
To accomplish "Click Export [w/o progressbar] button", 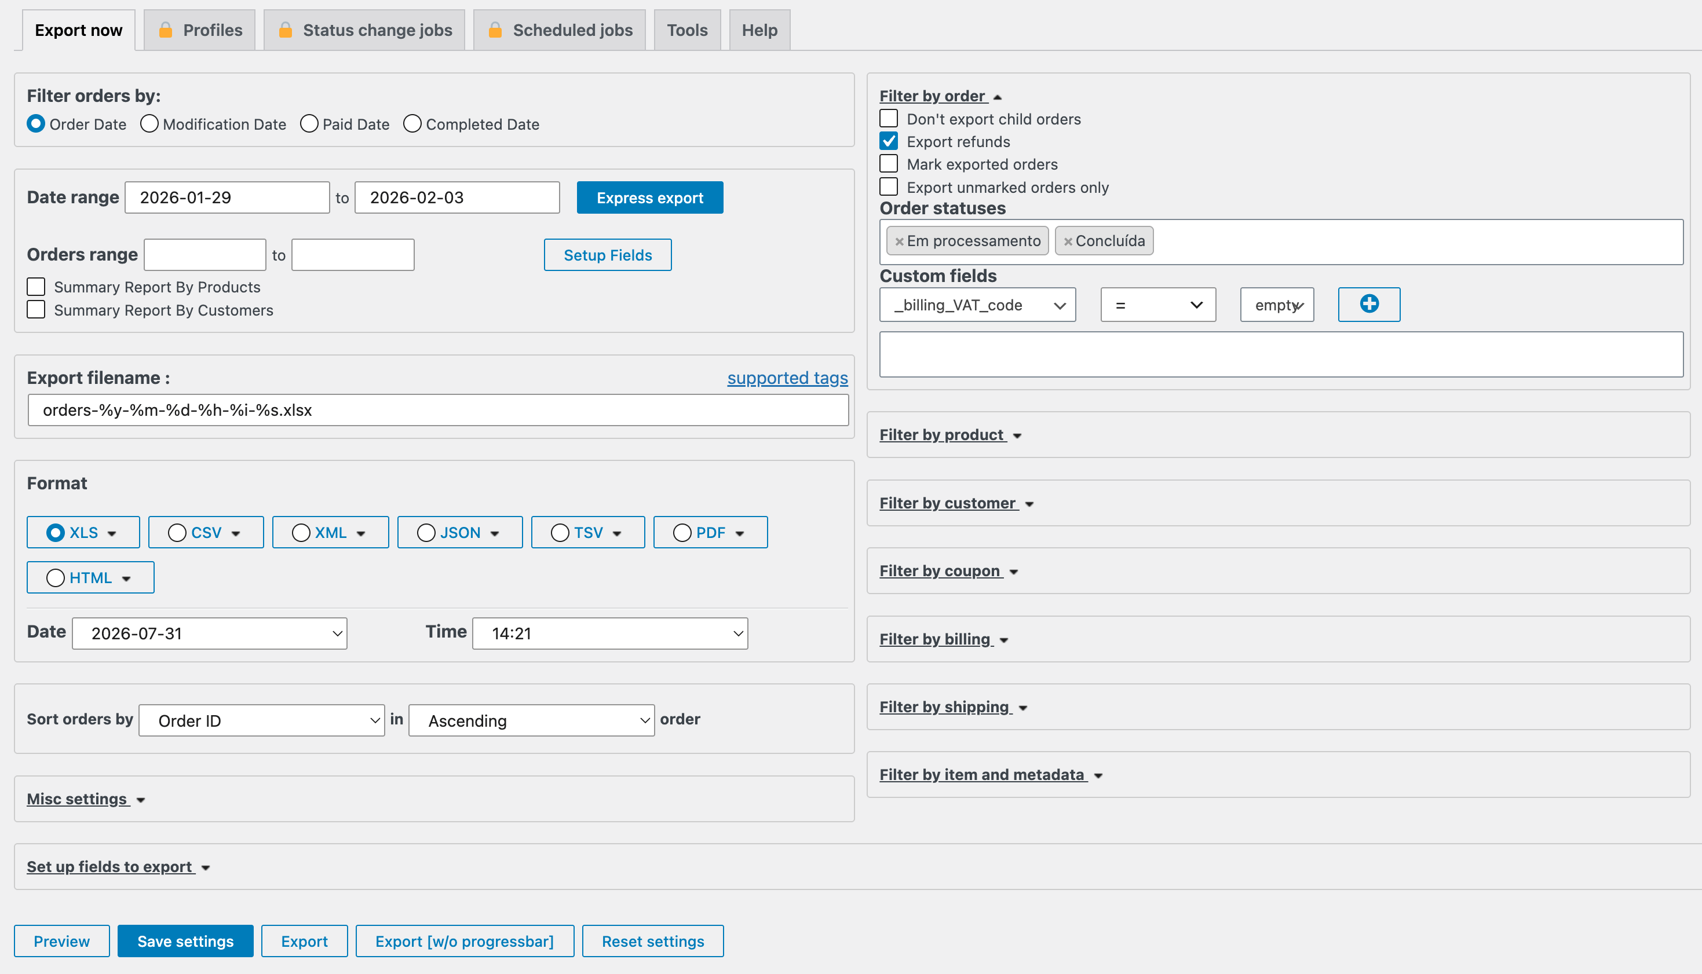I will (464, 941).
